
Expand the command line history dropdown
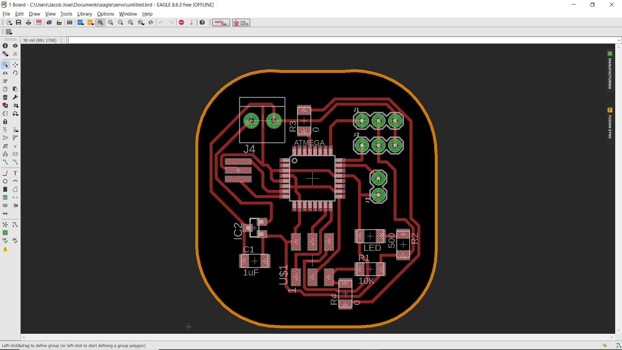click(618, 40)
